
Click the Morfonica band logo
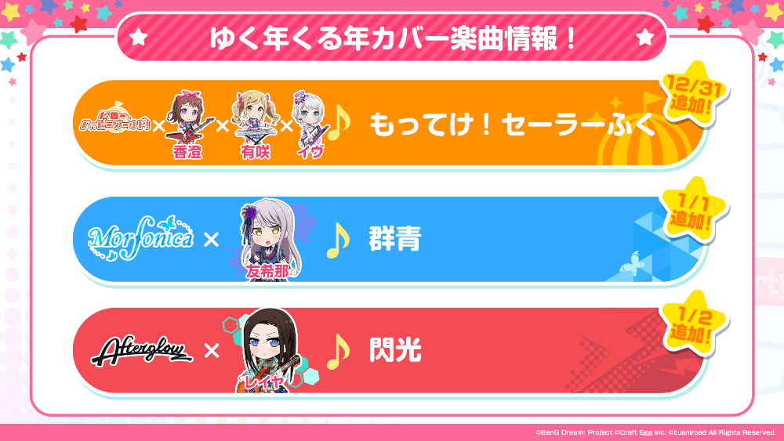click(x=140, y=238)
